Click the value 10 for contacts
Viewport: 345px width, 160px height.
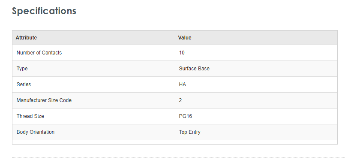point(182,53)
